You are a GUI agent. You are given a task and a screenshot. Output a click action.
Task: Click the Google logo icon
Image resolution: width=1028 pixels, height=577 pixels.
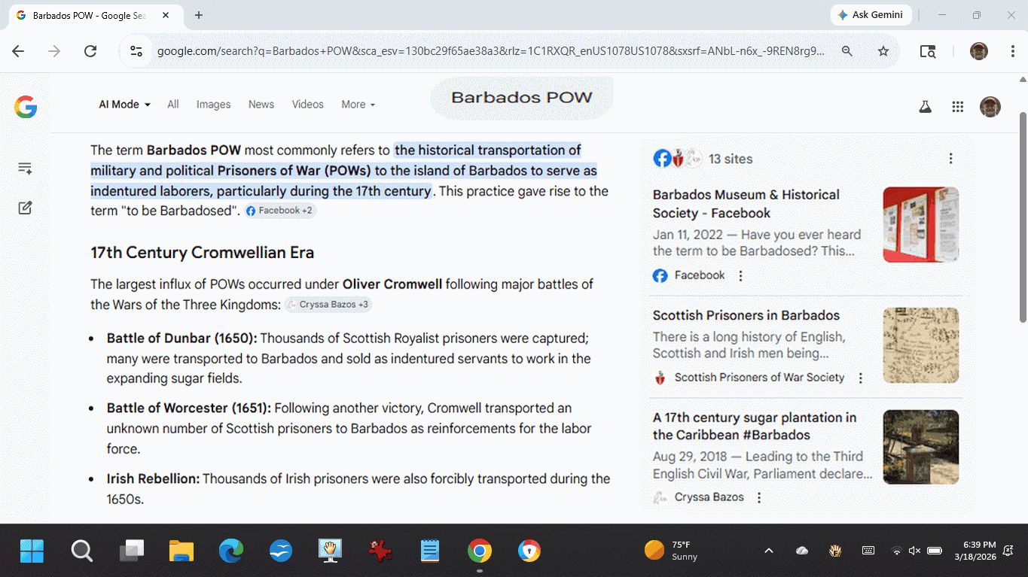[26, 108]
